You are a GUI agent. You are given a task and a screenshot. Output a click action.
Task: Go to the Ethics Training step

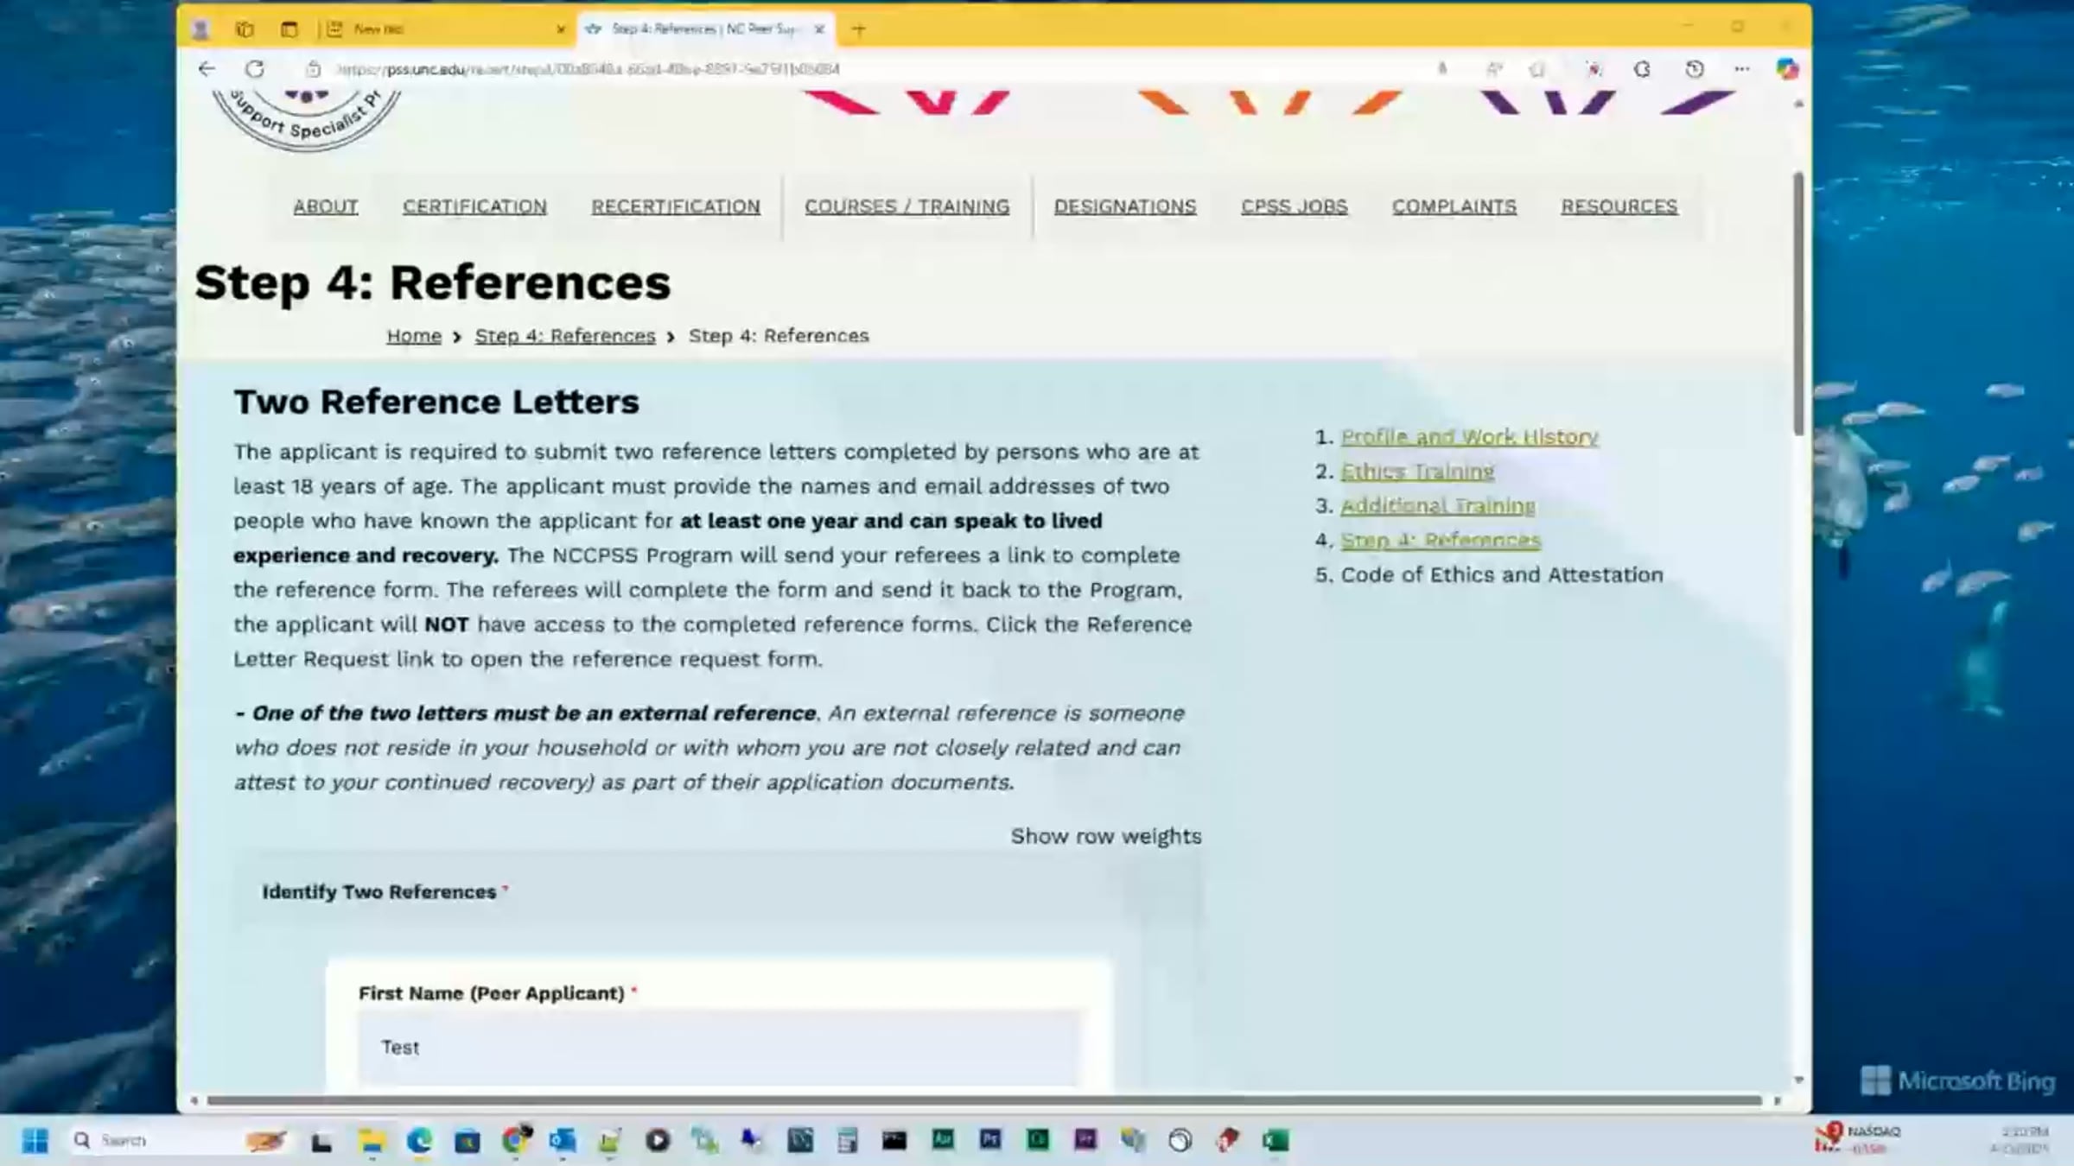(x=1417, y=472)
